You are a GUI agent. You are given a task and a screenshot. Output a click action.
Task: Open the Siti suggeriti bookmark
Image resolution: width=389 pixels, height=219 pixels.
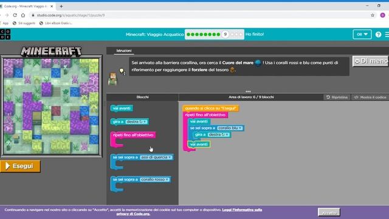24,23
